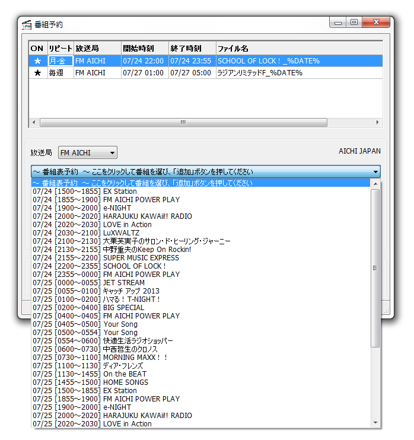This screenshot has width=414, height=440.
Task: Click the program list's vertical scrollbar thumb
Action: click(375, 268)
